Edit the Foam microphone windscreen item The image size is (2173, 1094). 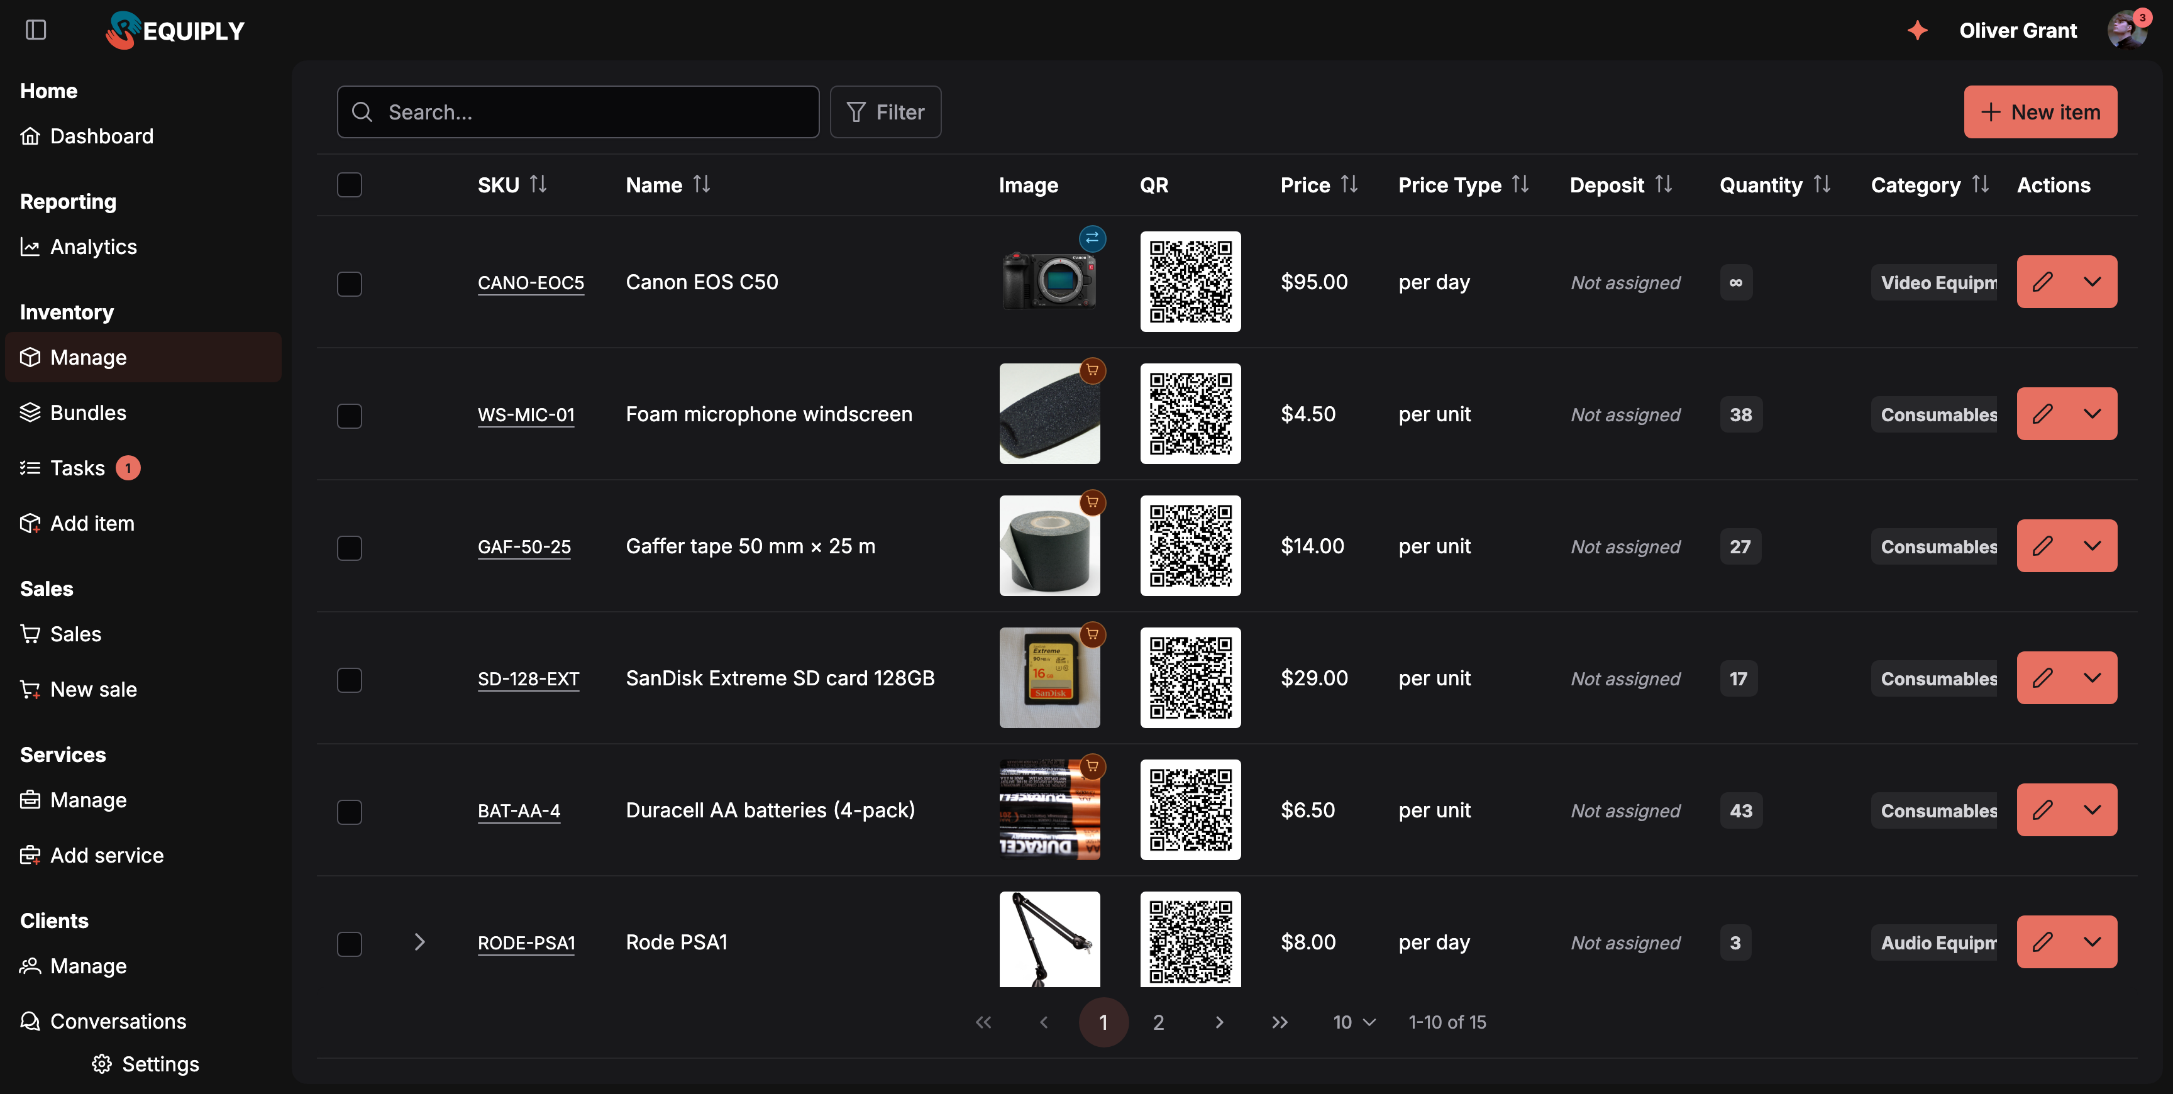[2042, 414]
